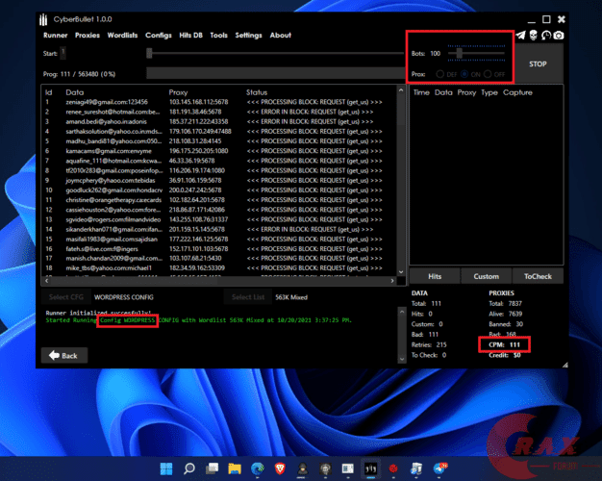
Task: Open the Windows Start menu
Action: tap(166, 468)
